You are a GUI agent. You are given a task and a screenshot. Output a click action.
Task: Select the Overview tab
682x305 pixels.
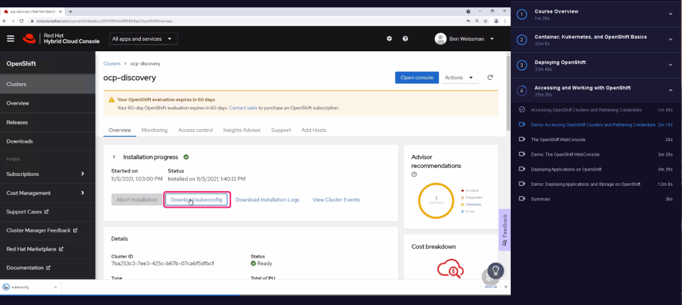(120, 130)
